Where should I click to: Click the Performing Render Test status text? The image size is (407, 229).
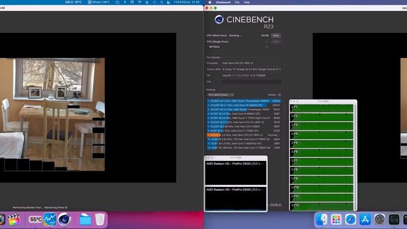[40, 207]
